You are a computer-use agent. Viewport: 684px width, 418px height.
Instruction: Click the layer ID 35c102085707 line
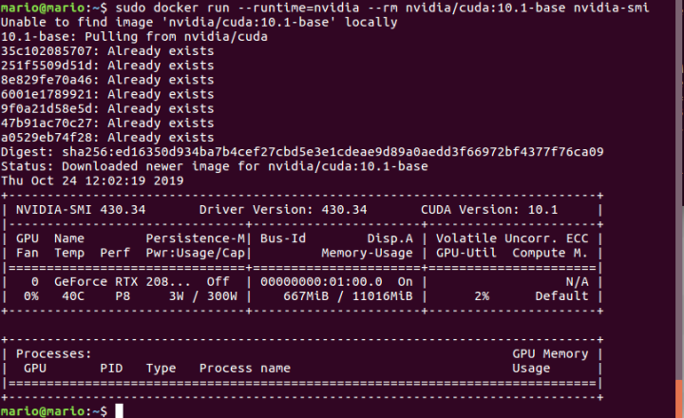click(107, 51)
